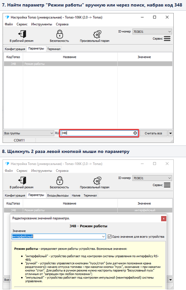Maximize the upper Настройка Топаз window
Screen dimensions: 186x290
coord(155,17)
